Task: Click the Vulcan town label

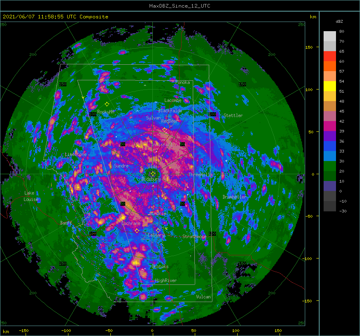Action: 203,297
